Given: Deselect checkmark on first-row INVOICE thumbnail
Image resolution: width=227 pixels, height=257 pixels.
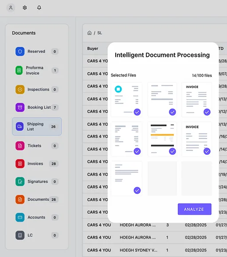Looking at the screenshot, I should [207, 112].
